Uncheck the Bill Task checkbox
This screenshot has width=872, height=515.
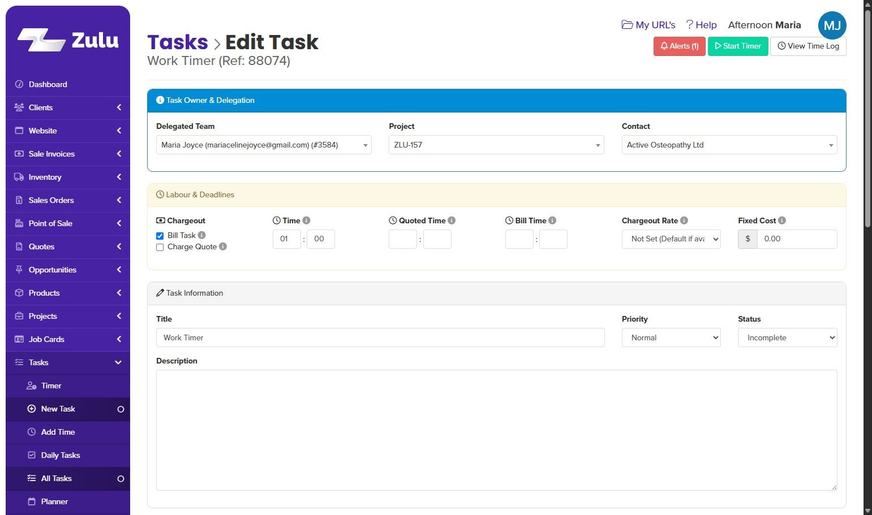(160, 236)
